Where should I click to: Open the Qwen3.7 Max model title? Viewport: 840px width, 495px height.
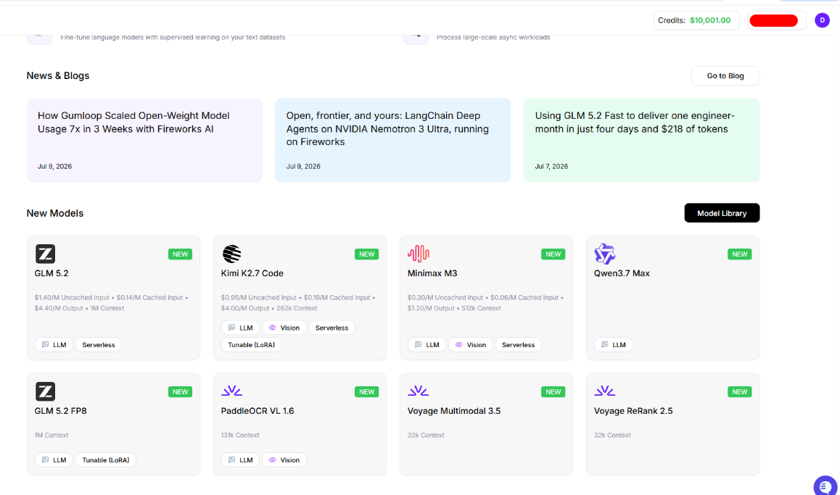[622, 273]
